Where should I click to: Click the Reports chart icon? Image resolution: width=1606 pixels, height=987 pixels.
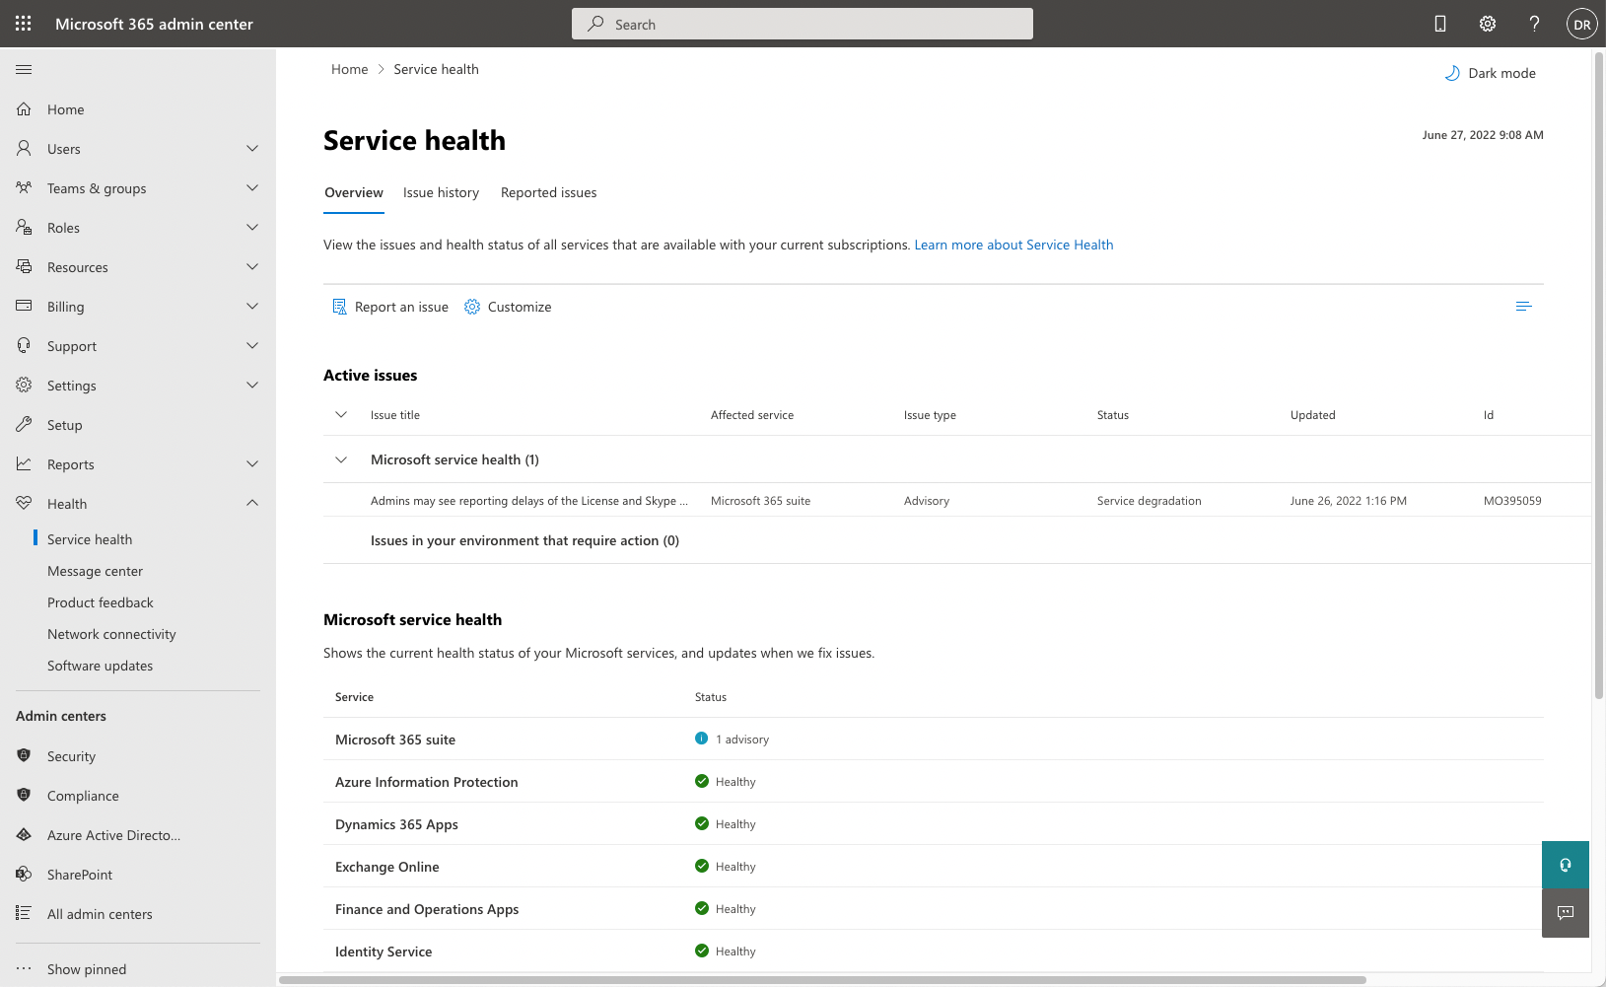pos(24,463)
